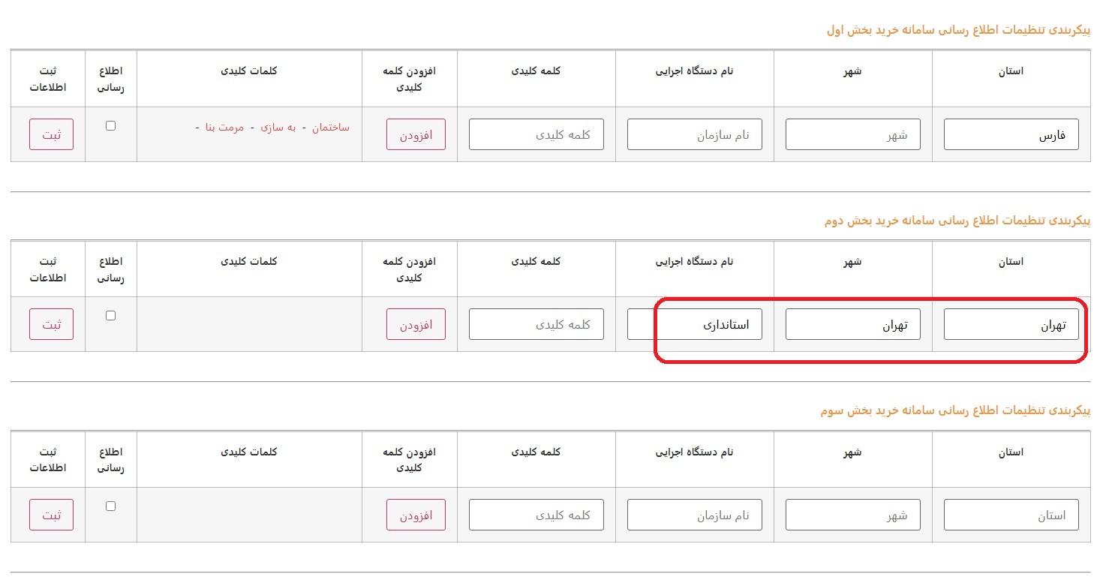Click the ساختمان keyword link
Viewport: 1100px width, 586px height.
click(330, 128)
